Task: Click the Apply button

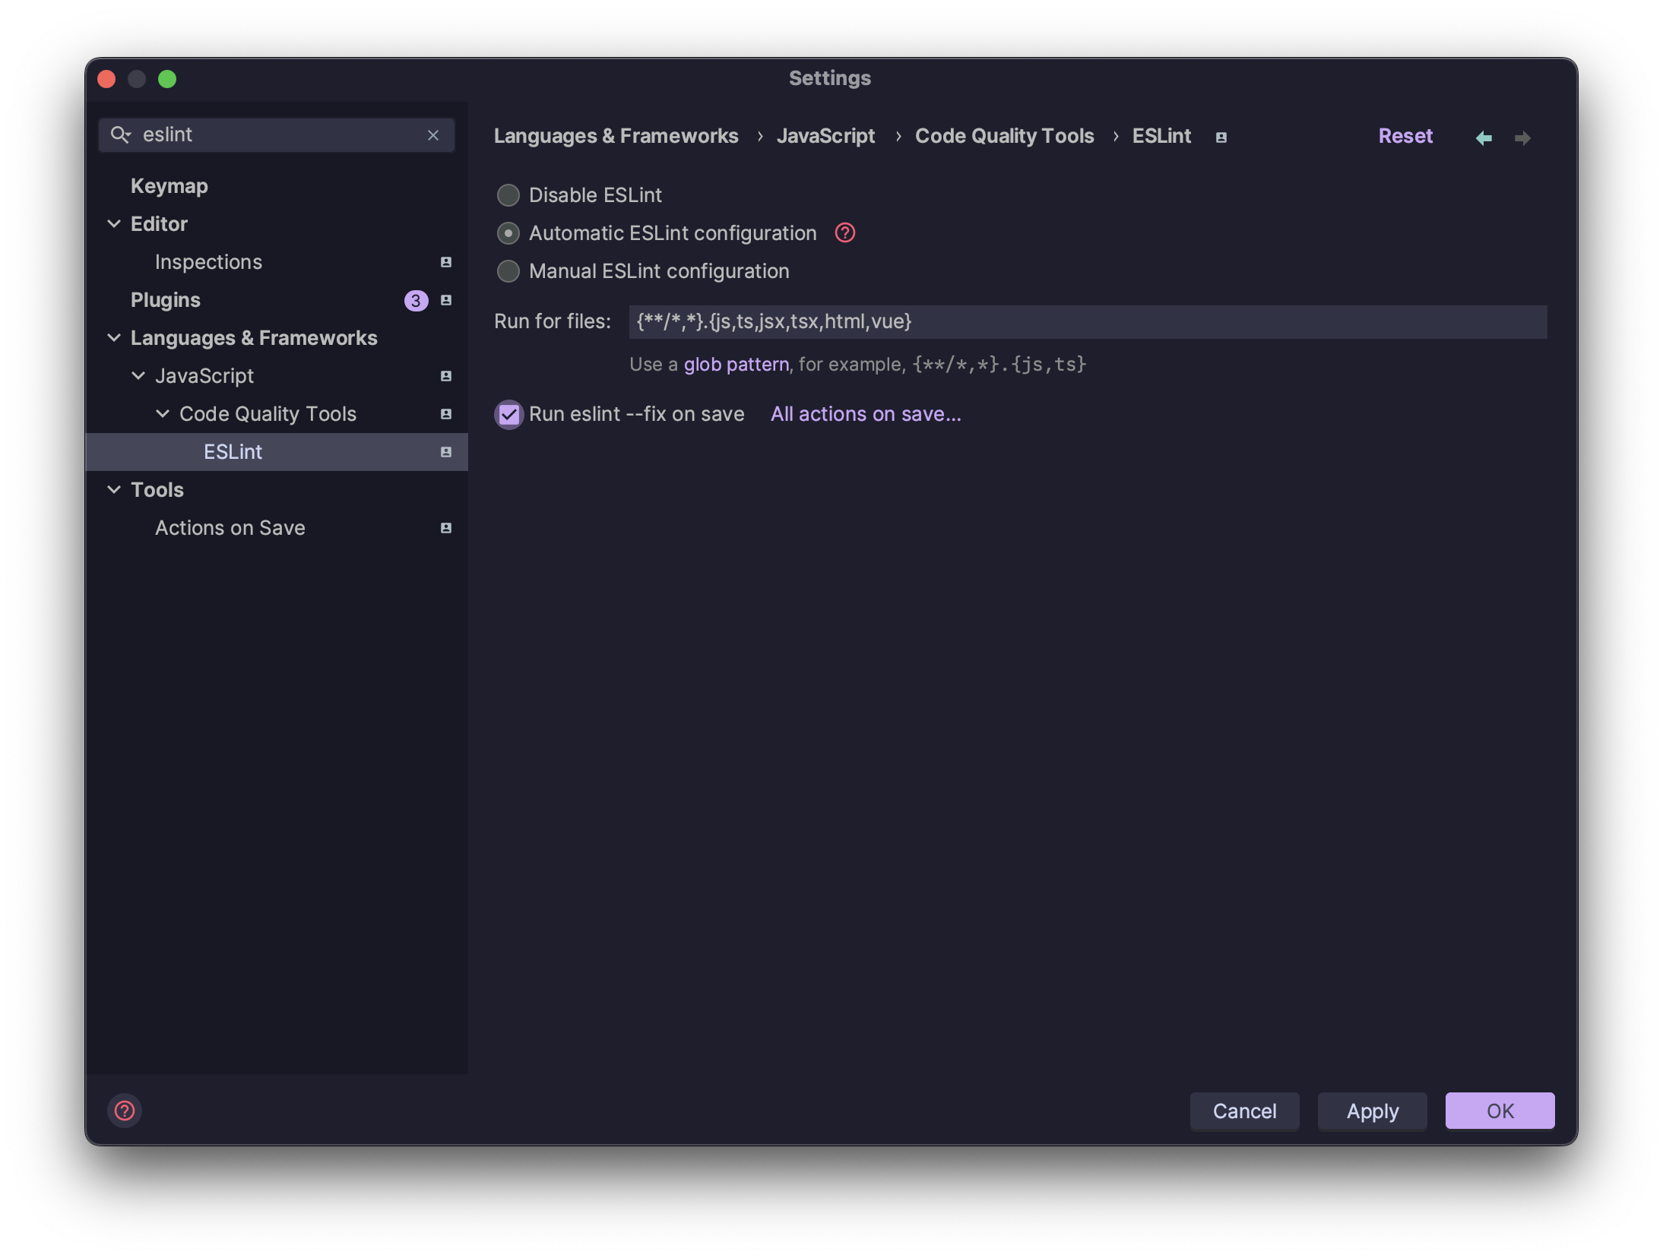Action: coord(1371,1111)
